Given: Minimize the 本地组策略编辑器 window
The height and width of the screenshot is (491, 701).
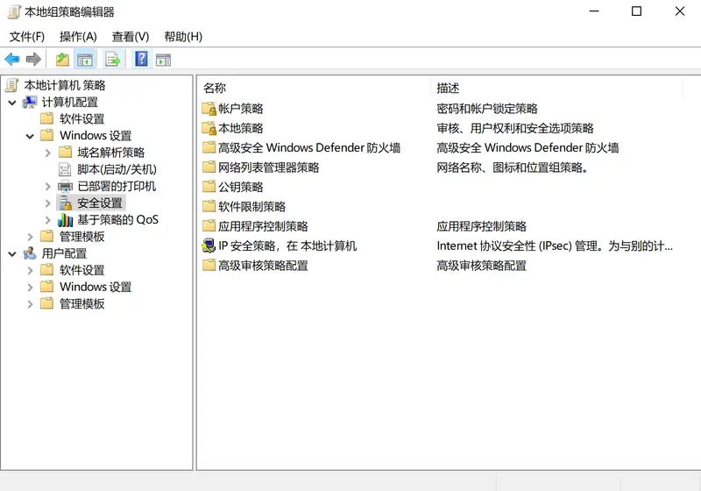Looking at the screenshot, I should [594, 11].
